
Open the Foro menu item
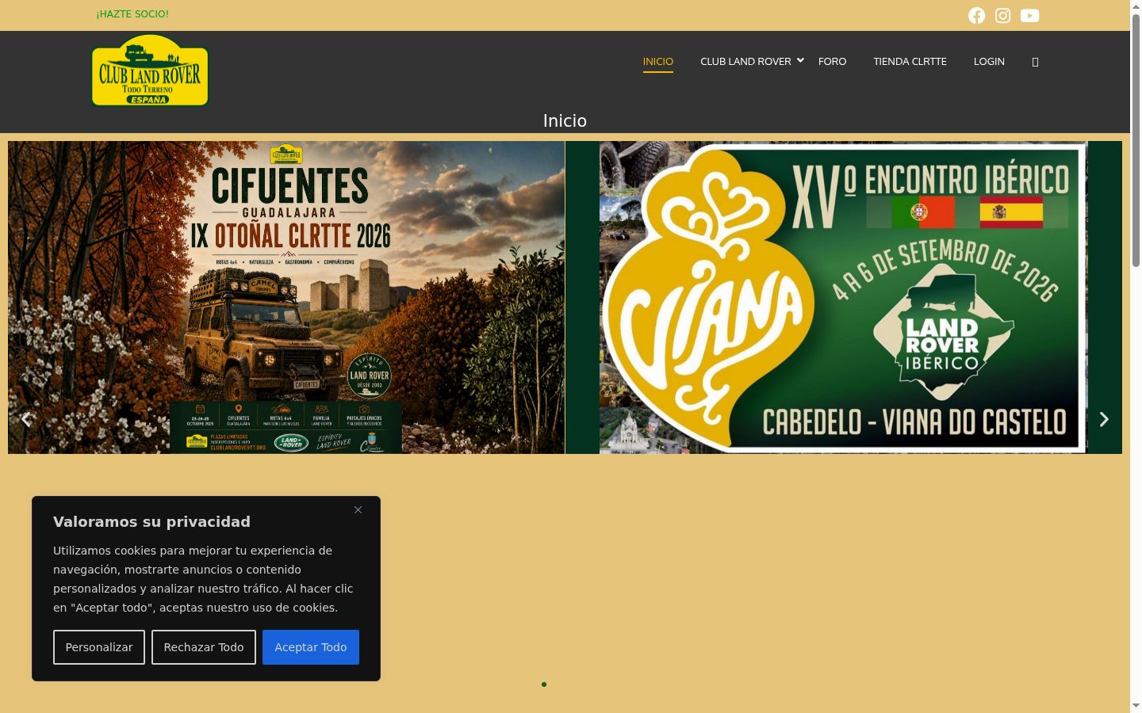tap(832, 62)
